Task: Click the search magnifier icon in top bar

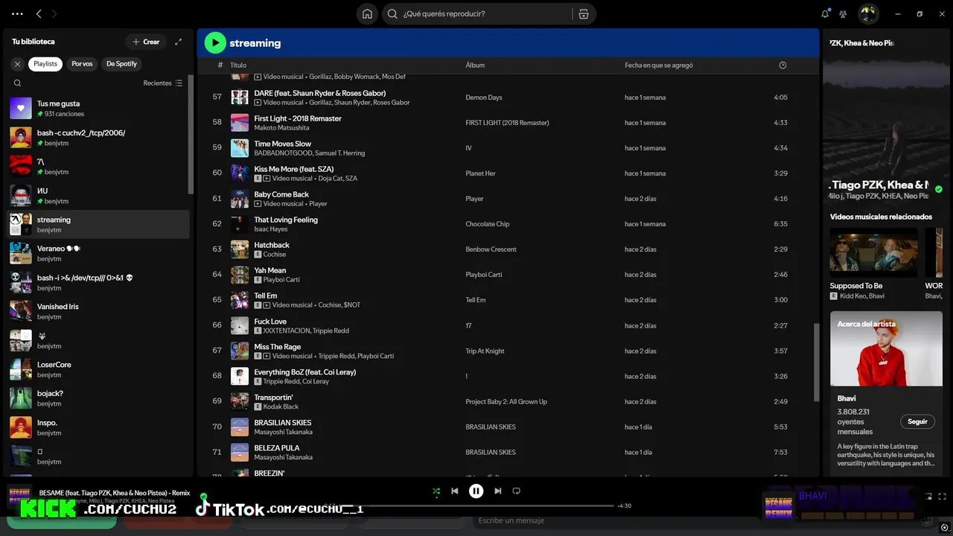Action: click(392, 13)
